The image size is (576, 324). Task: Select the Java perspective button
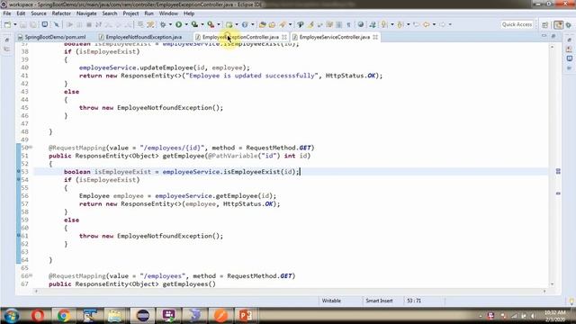(x=558, y=24)
